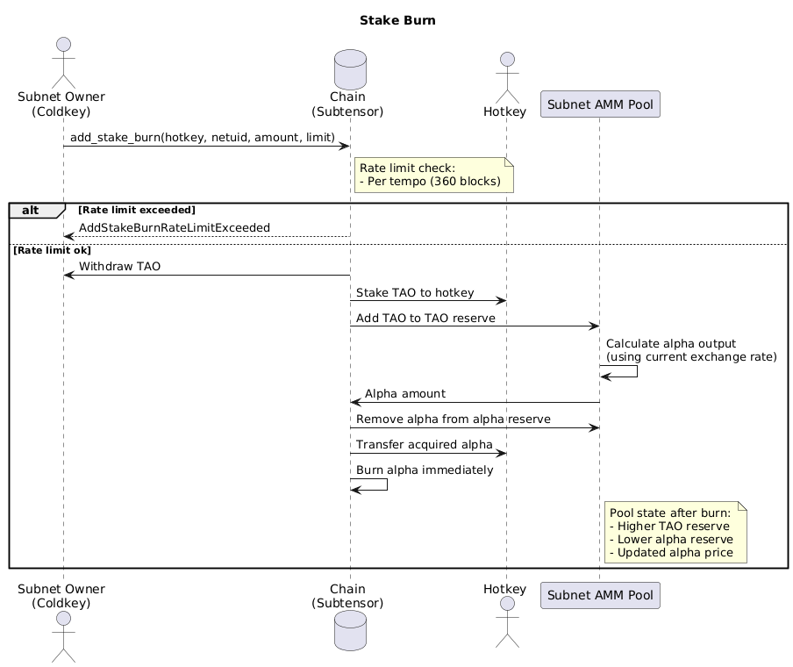The image size is (793, 667).
Task: Select the self-call activation arrow below Calculate alpha output
Action: (620, 371)
